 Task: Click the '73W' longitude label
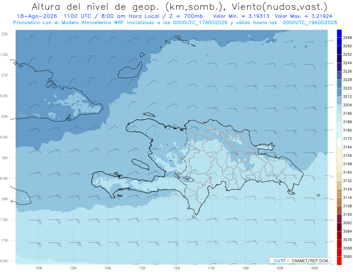point(142,268)
